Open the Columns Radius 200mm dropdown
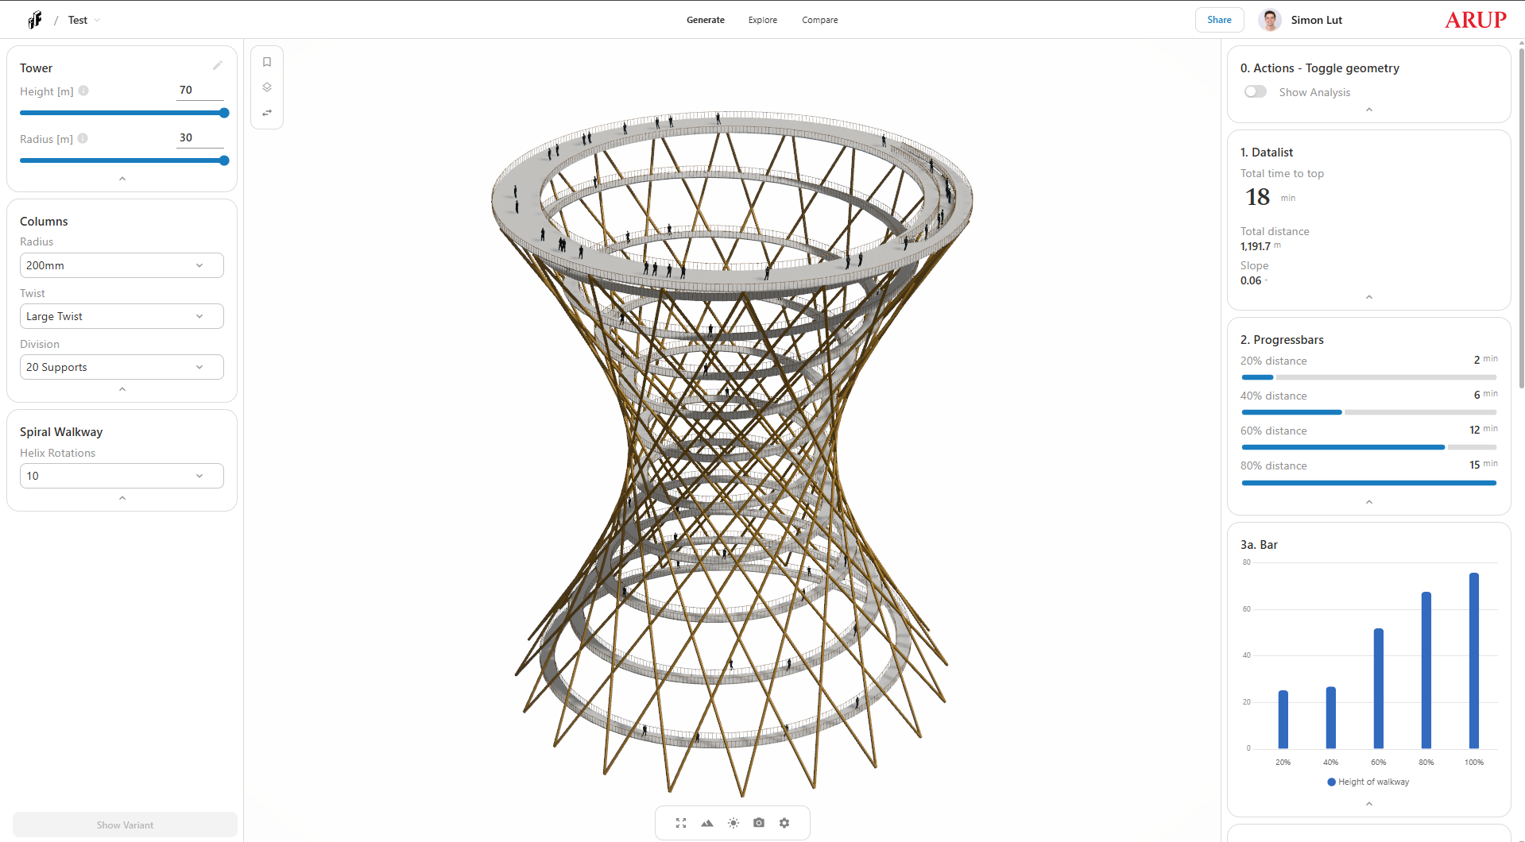The width and height of the screenshot is (1525, 842). coord(122,265)
